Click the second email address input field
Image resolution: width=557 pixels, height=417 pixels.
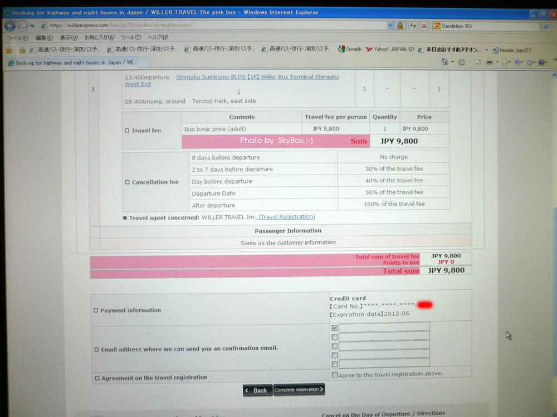(x=384, y=336)
